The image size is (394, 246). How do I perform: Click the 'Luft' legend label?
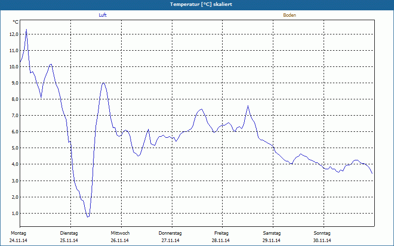(102, 15)
